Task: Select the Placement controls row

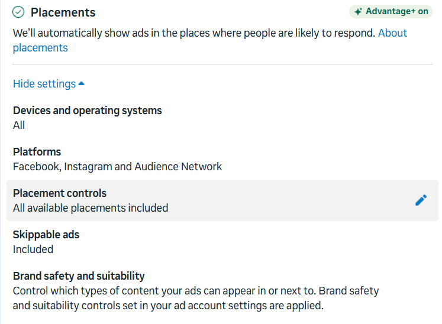Action: point(222,200)
